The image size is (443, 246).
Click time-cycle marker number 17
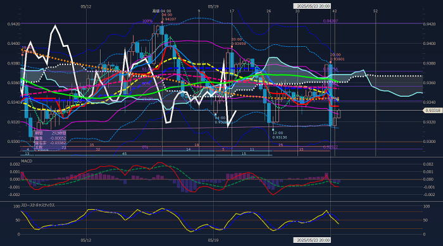(x=232, y=11)
